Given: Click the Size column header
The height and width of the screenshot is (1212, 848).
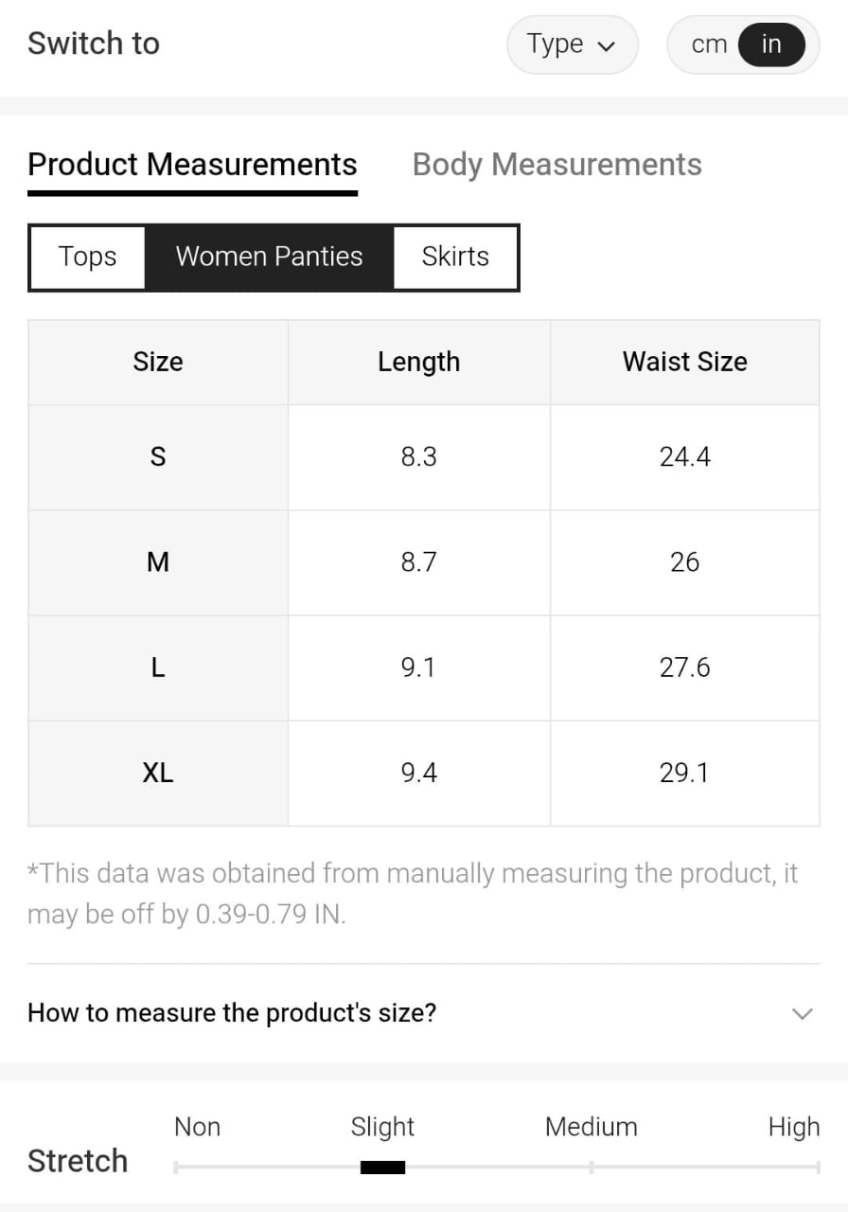Looking at the screenshot, I should click(158, 362).
